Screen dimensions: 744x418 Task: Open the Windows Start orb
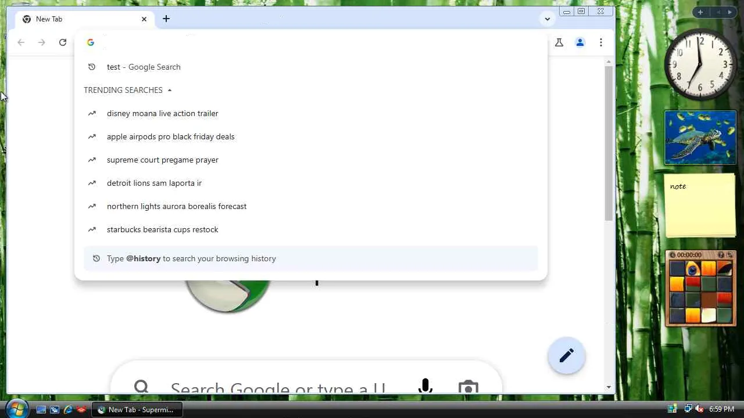(x=16, y=409)
